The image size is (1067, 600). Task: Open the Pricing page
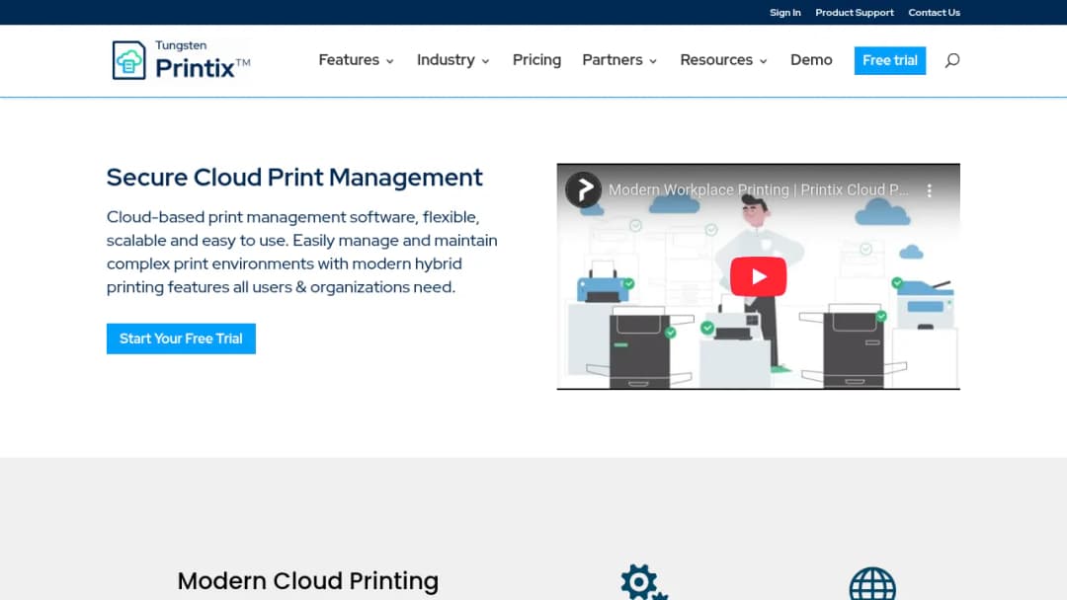tap(536, 60)
